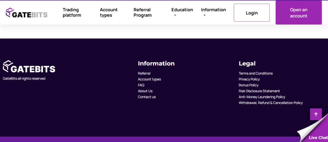The height and width of the screenshot is (142, 328).
Task: Read the Risk Disclosure Statement link
Action: point(259,91)
